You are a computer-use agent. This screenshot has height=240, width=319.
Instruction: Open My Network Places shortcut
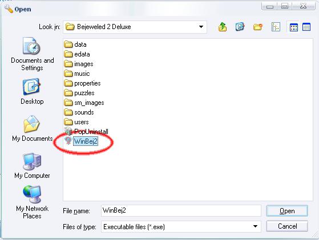click(32, 202)
